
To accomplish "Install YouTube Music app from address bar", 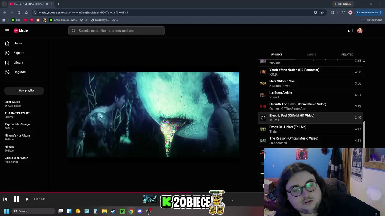I will (316, 13).
